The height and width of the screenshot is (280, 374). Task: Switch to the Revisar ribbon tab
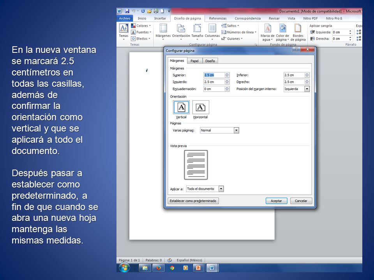point(274,18)
